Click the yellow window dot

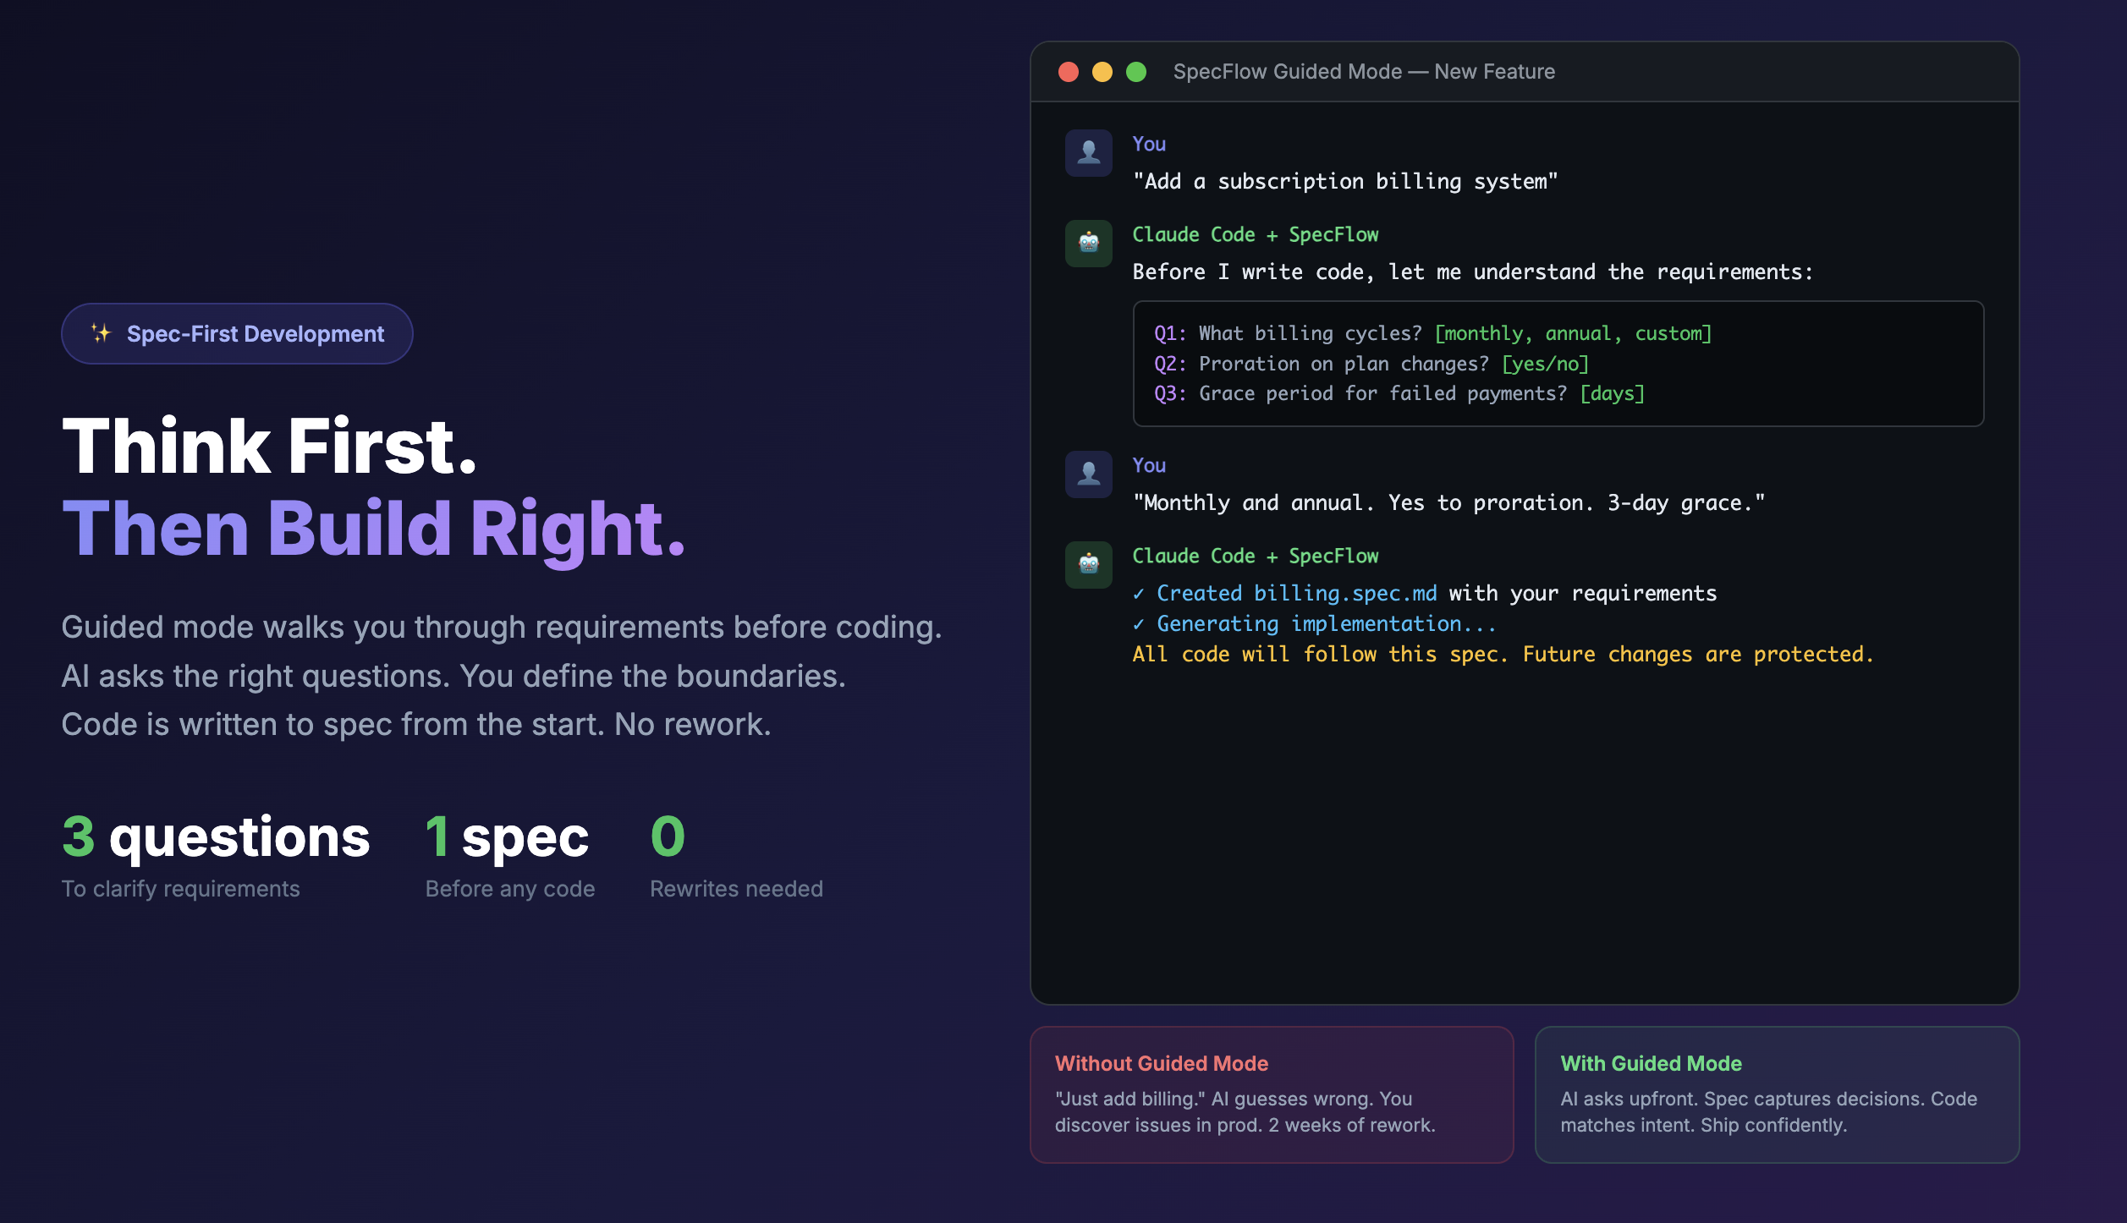[x=1102, y=72]
